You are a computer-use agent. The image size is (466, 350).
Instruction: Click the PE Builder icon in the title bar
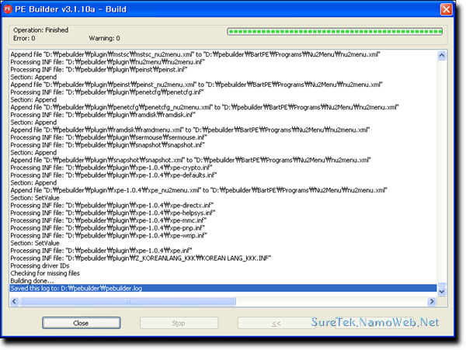pos(8,9)
